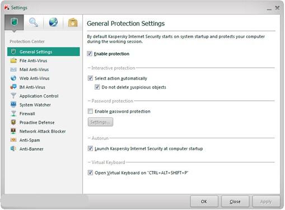The image size is (285, 210).
Task: Open the Protection Center shield tab
Action: point(14,22)
